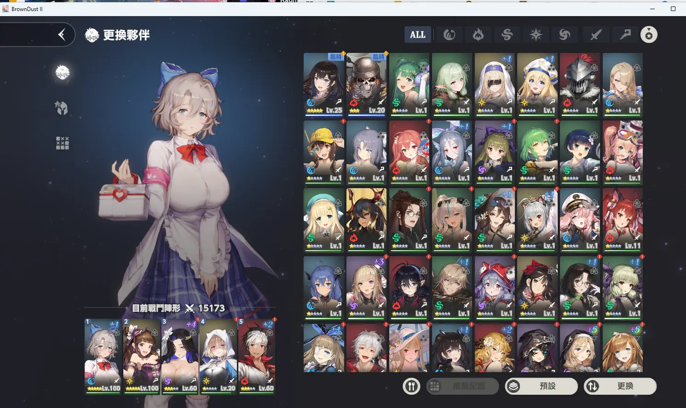Filter companions by light star element icon

point(536,34)
